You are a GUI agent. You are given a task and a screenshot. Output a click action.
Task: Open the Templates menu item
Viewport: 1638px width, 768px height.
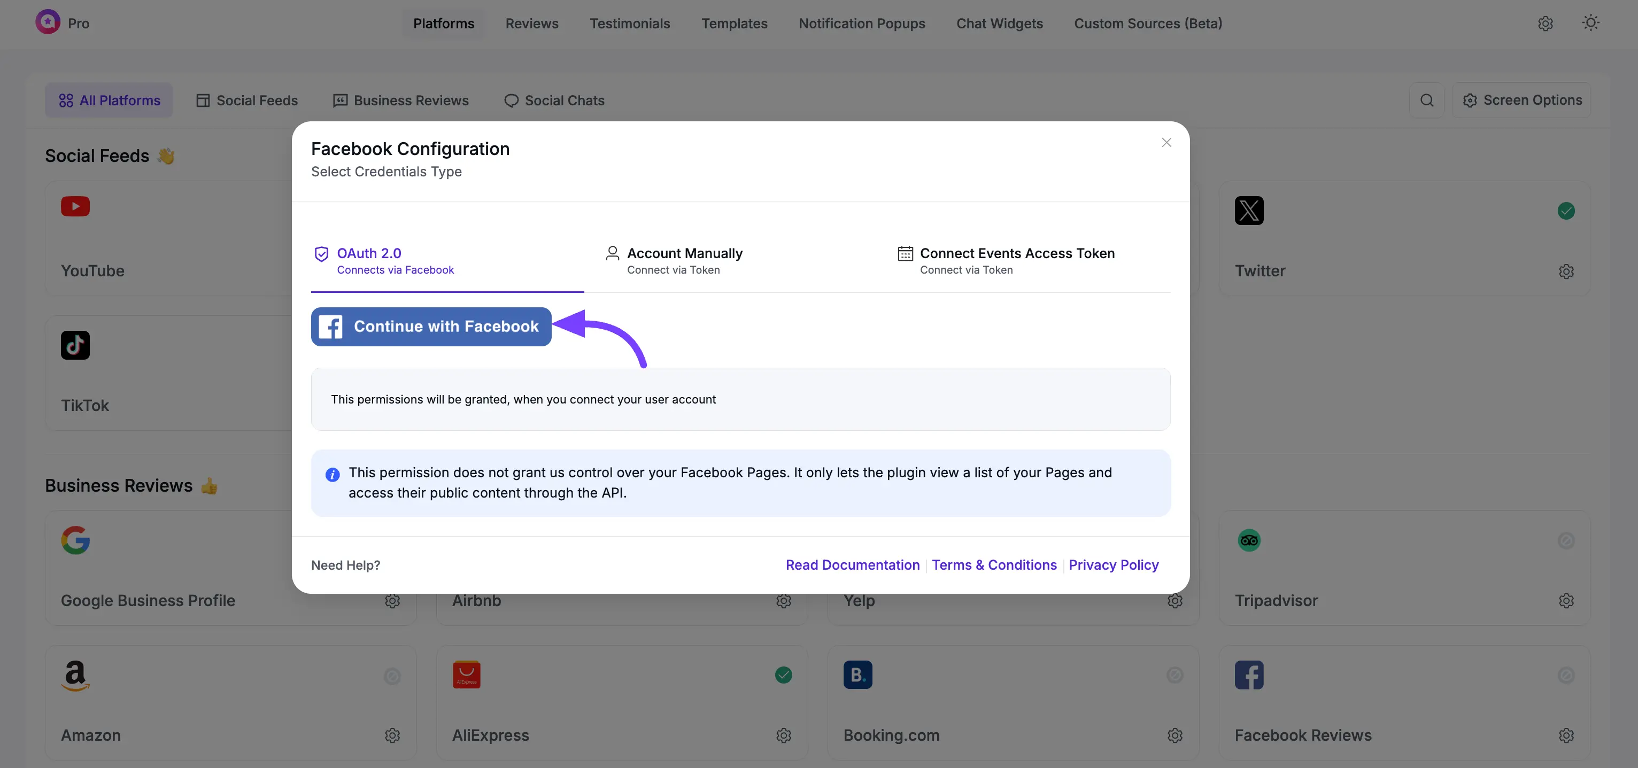(x=735, y=24)
